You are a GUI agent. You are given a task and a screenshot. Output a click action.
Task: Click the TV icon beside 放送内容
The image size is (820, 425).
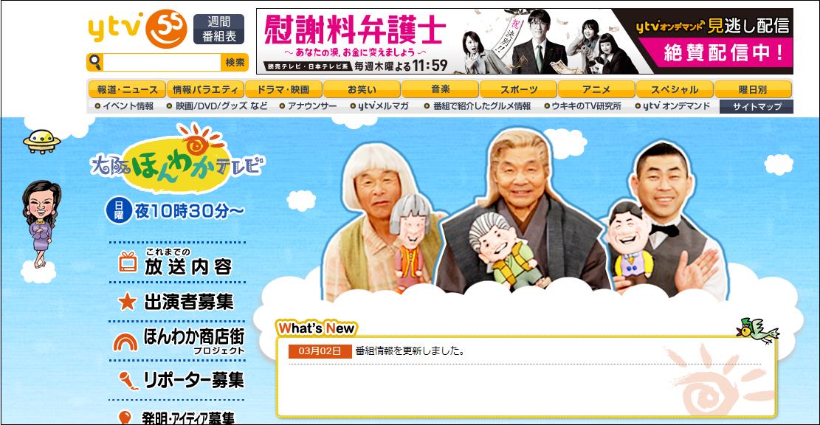[127, 262]
